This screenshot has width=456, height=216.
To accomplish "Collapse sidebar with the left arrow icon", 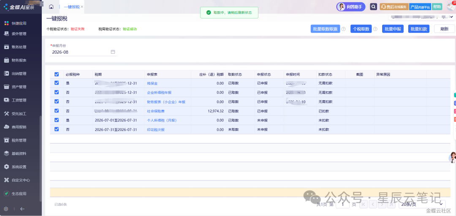I will click(22, 209).
